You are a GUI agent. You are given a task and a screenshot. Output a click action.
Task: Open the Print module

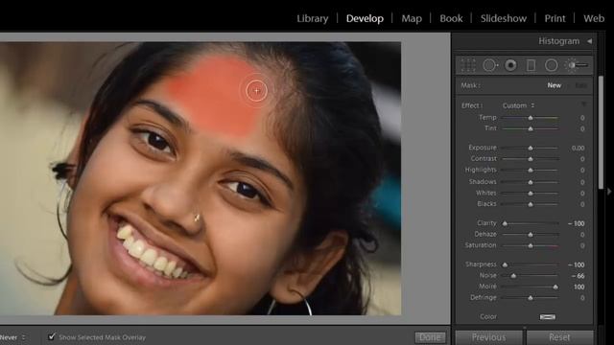pos(555,18)
